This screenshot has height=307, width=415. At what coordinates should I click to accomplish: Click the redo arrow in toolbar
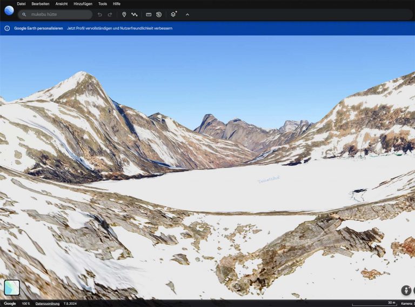[x=110, y=15]
